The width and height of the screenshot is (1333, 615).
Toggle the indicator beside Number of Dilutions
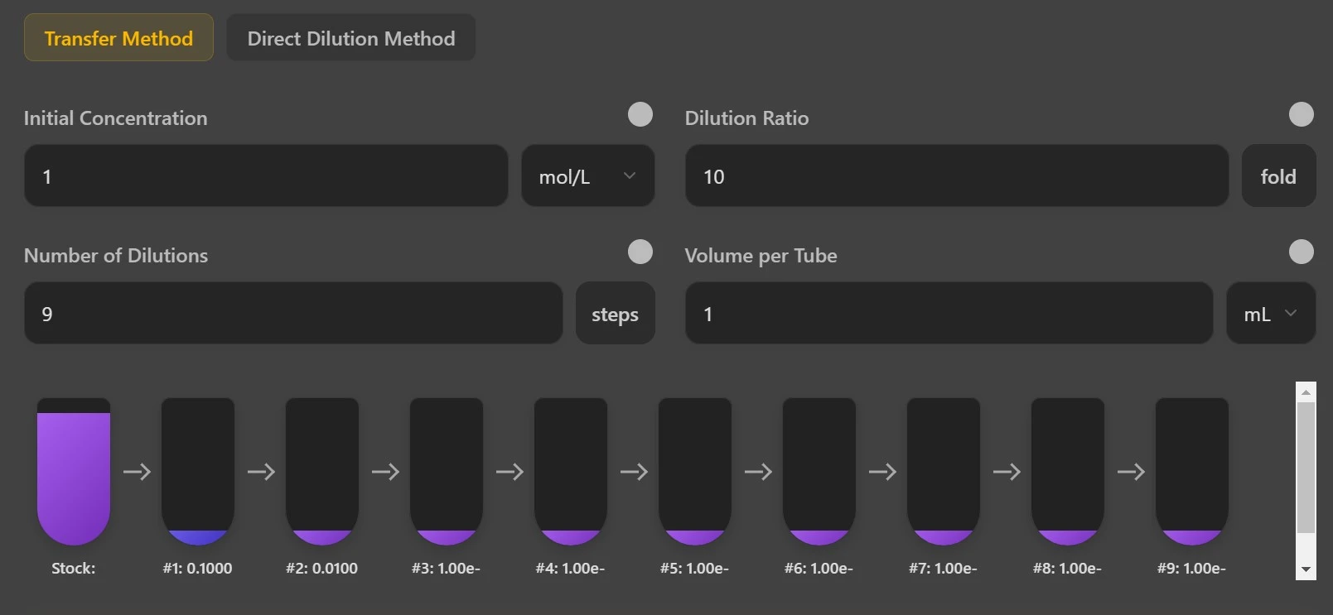(x=640, y=252)
